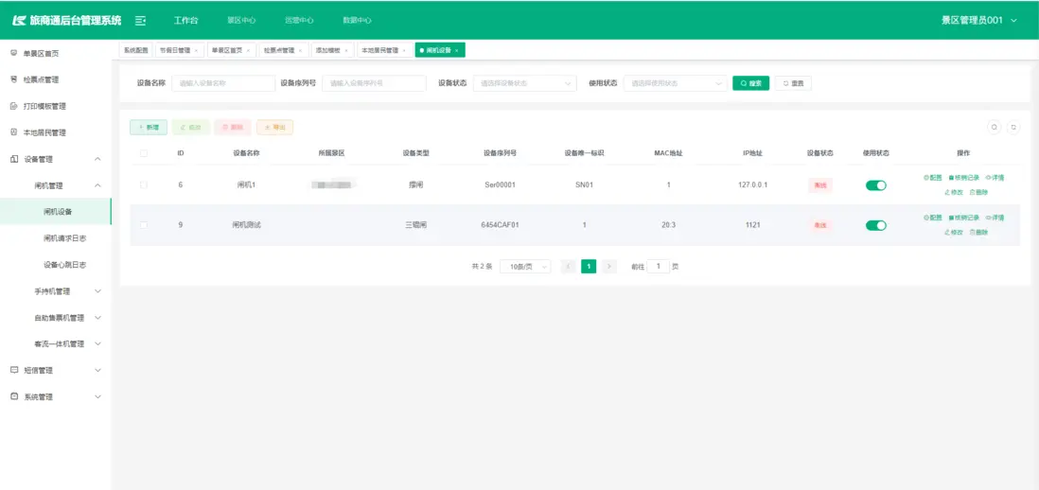Image resolution: width=1039 pixels, height=490 pixels.
Task: Open the 景区管理员001 user menu
Action: click(x=978, y=21)
